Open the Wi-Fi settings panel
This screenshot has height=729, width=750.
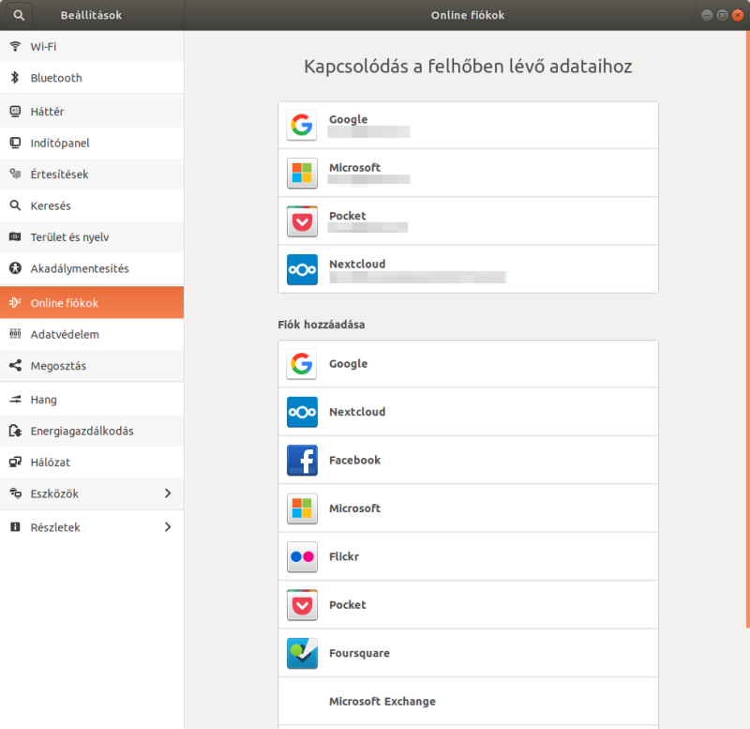point(92,46)
